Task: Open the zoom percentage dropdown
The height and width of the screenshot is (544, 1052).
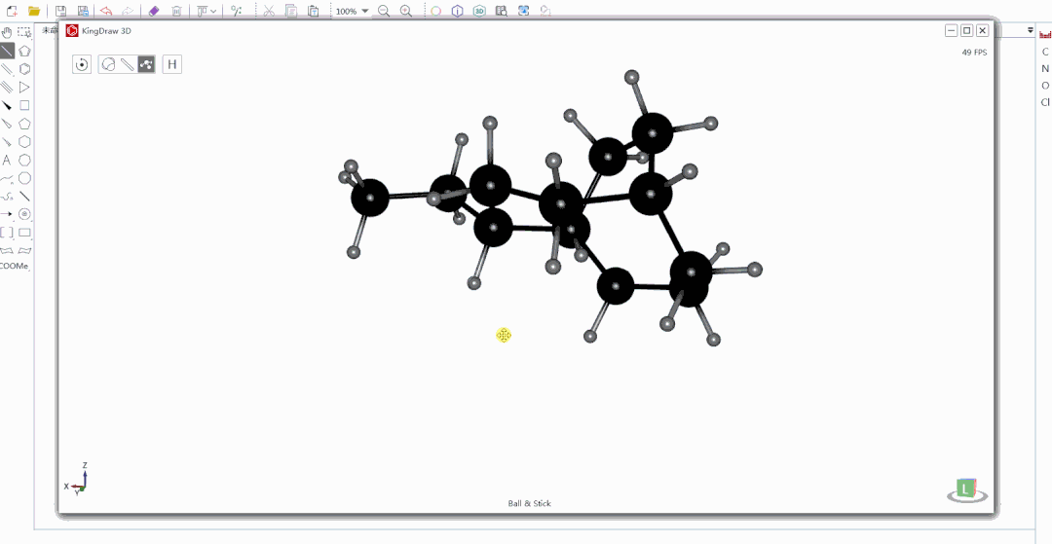Action: [365, 12]
